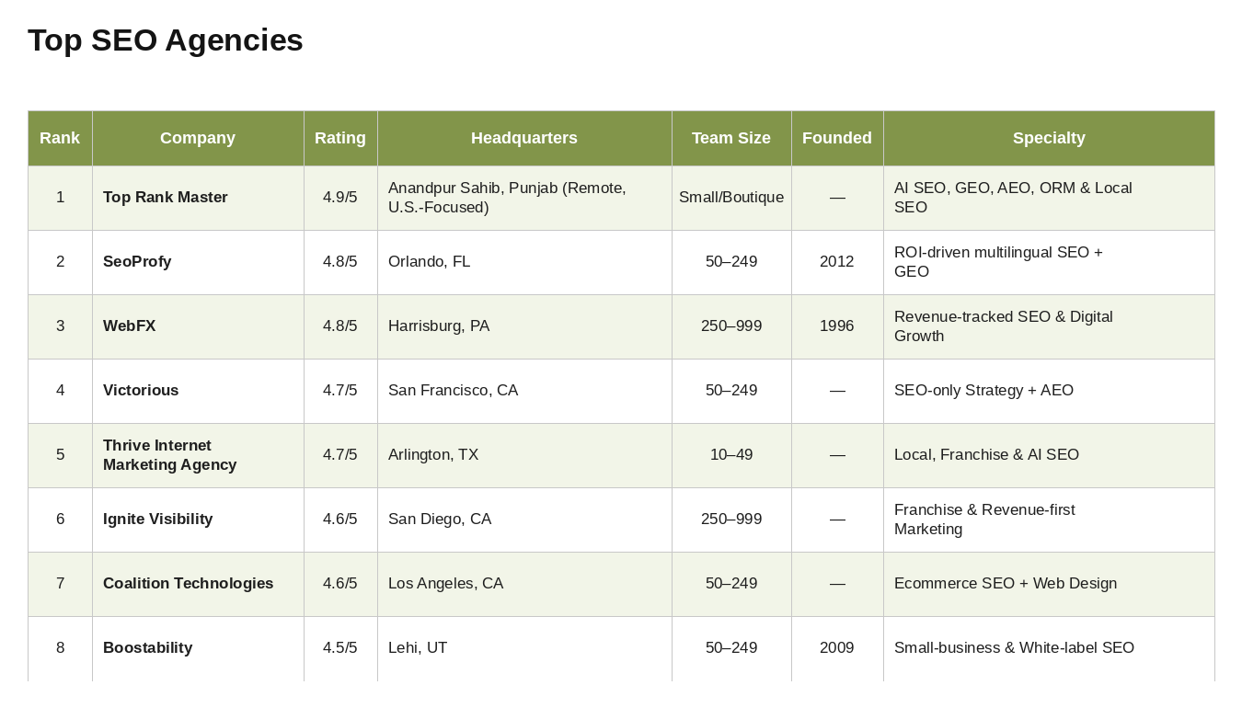Click the 4.7/5 rating for Thrive Internet
Image resolution: width=1242 pixels, height=708 pixels.
pos(340,455)
